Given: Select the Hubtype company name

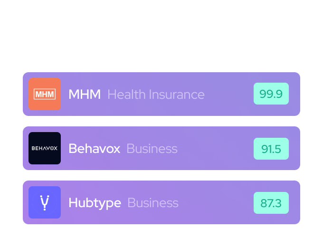Looking at the screenshot, I should (x=95, y=202).
